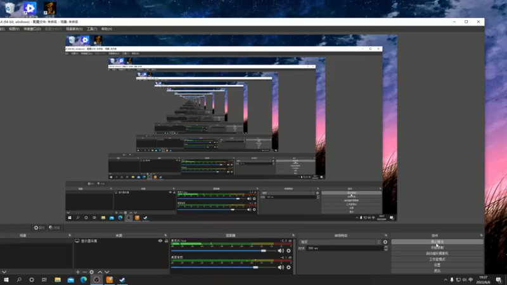Open source settings gear in sources toolbar
The width and height of the screenshot is (507, 285).
point(92,272)
